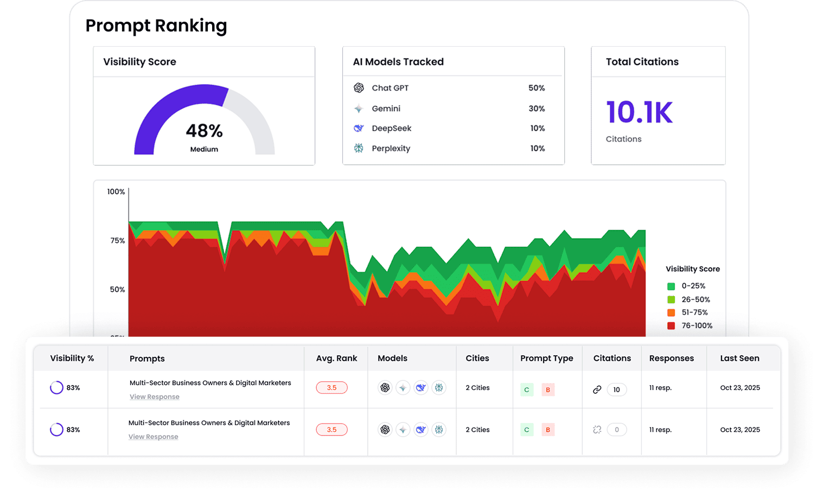This screenshot has width=823, height=499.
Task: Click the green C prompt type badge in second row
Action: pos(527,430)
